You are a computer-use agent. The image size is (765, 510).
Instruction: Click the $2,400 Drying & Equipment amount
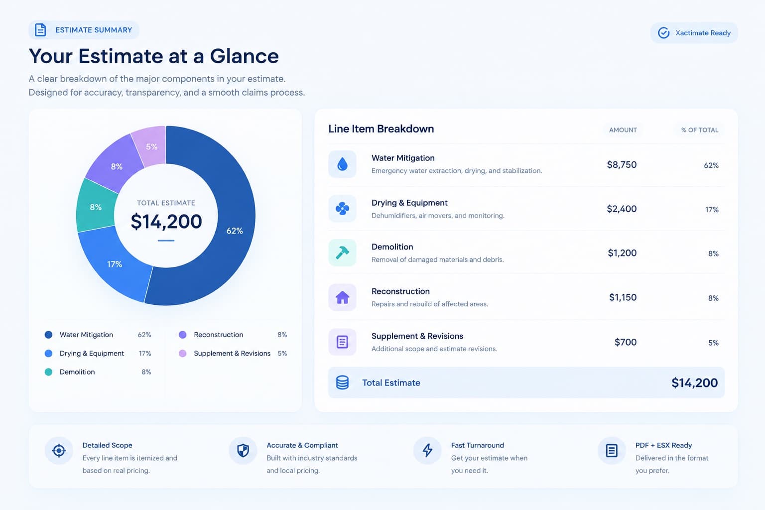tap(622, 209)
